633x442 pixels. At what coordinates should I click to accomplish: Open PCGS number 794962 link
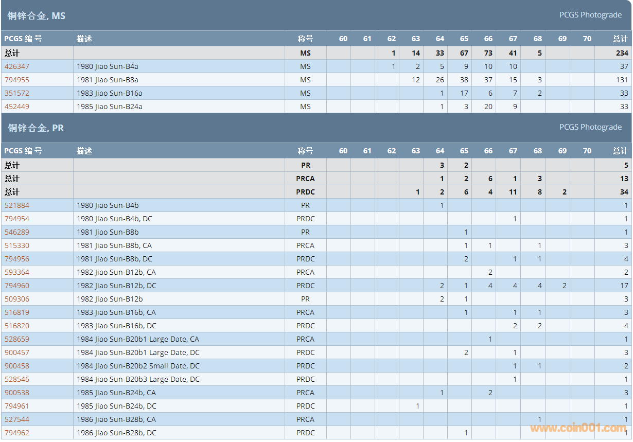point(17,433)
